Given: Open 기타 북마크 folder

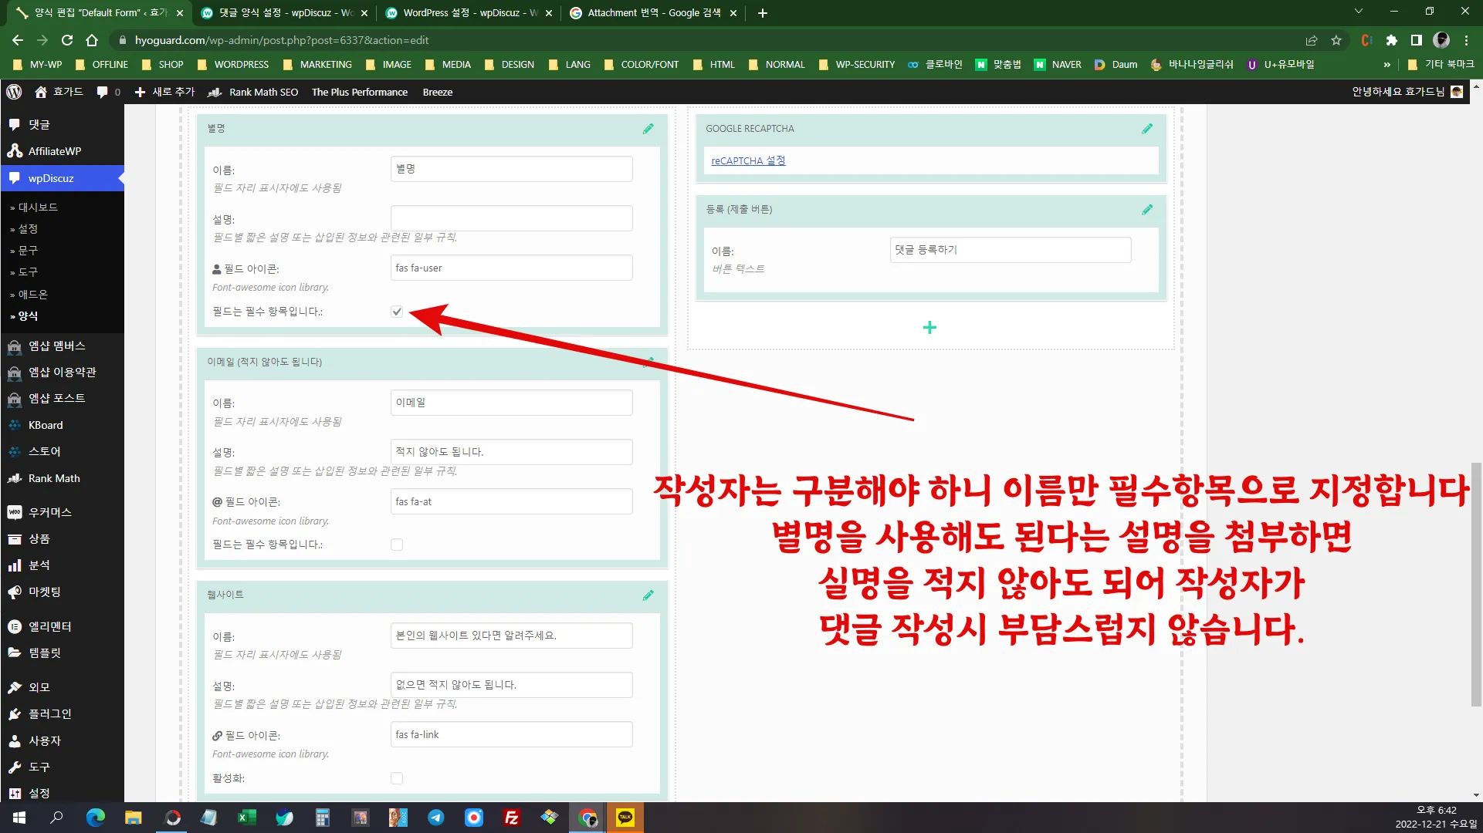Looking at the screenshot, I should click(1441, 65).
